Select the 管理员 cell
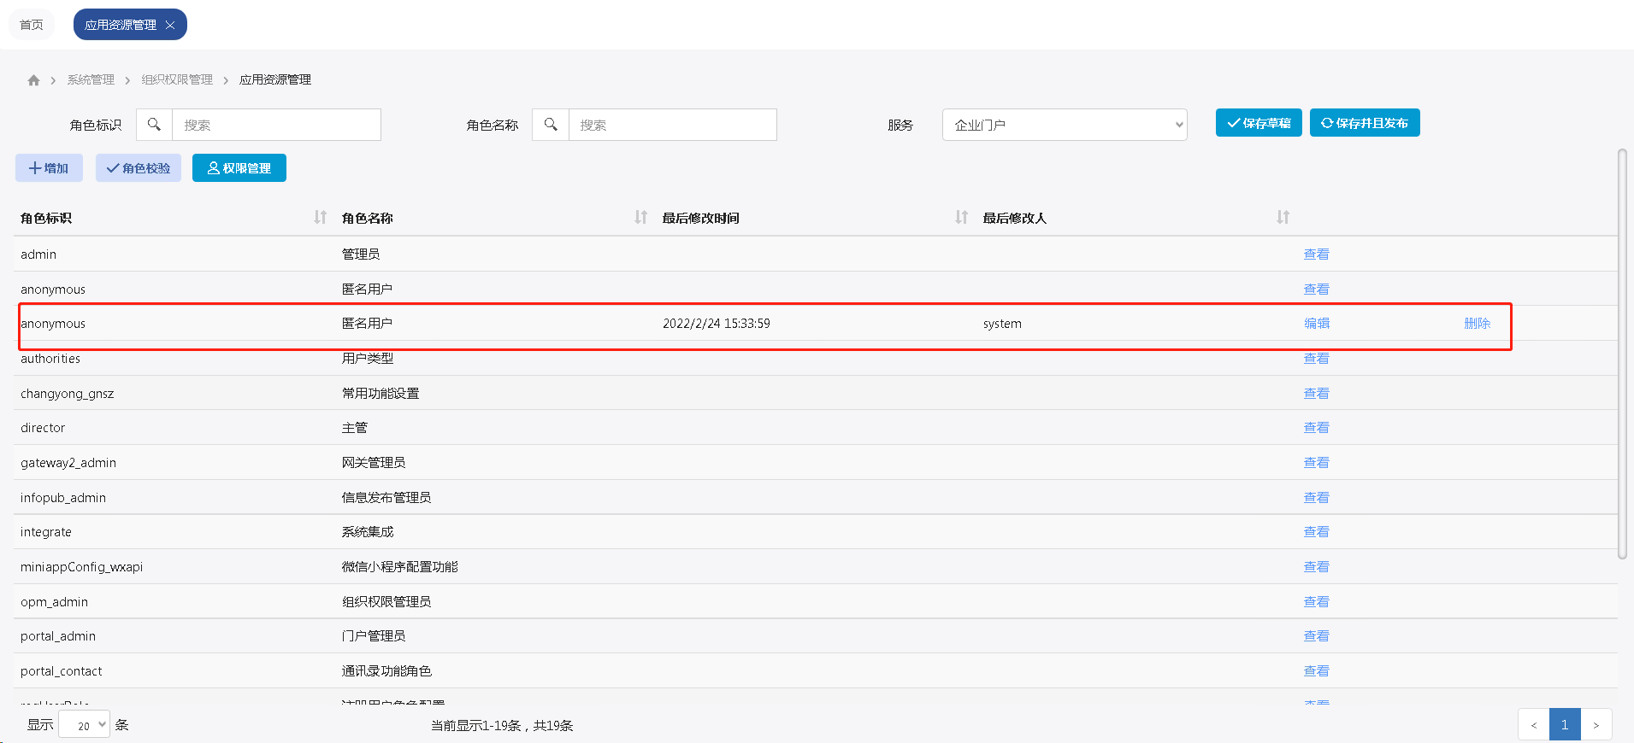This screenshot has width=1634, height=743. click(x=361, y=254)
